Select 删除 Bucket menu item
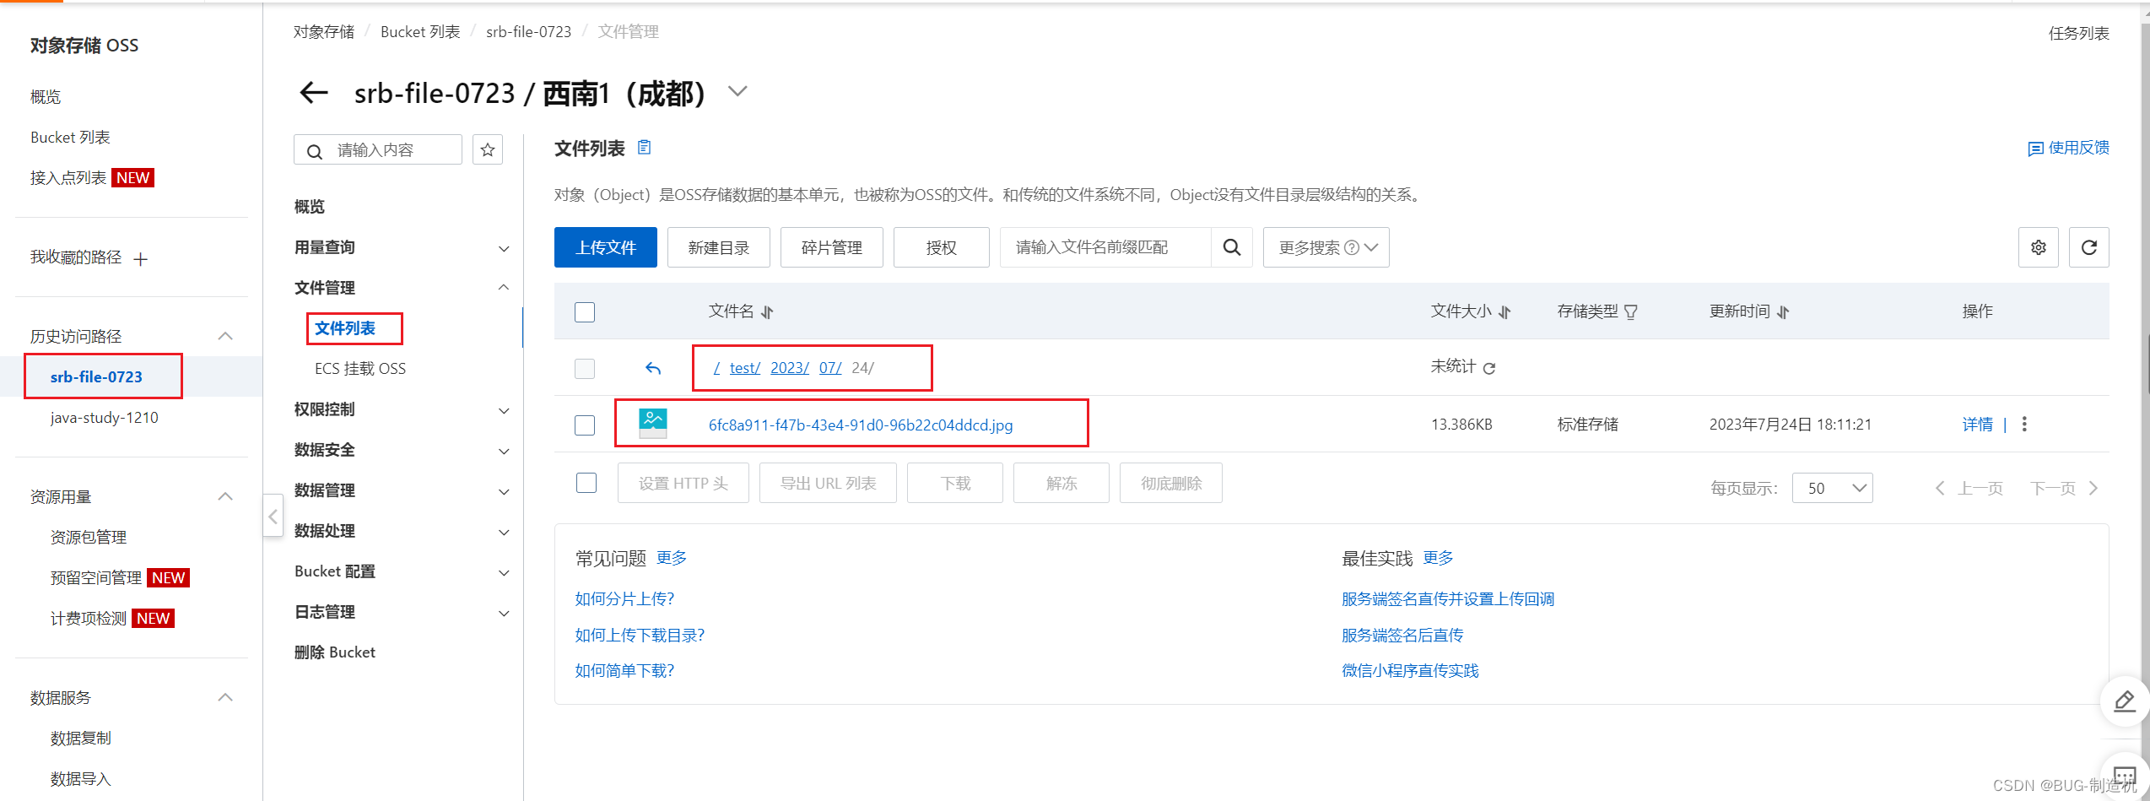The height and width of the screenshot is (801, 2150). click(335, 652)
